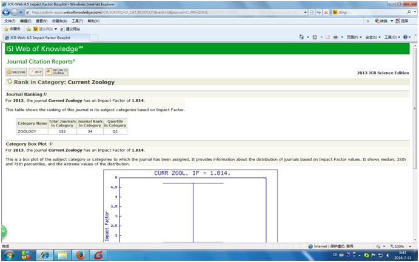
Task: Click the Home icon in the command bar
Action: point(302,37)
